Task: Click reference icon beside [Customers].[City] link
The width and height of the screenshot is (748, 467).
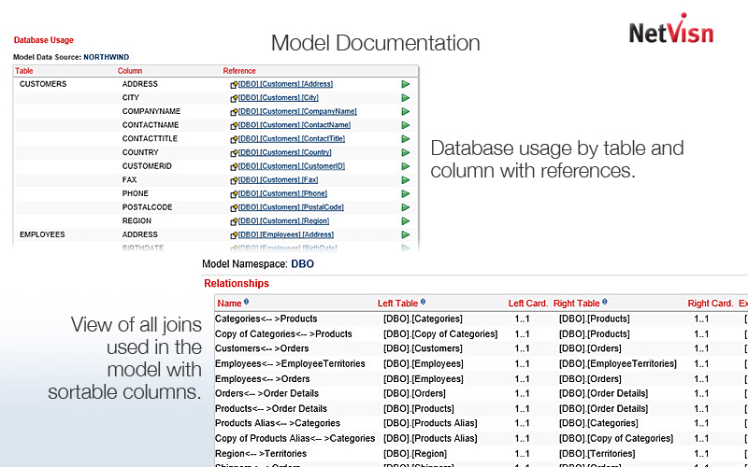Action: click(234, 99)
